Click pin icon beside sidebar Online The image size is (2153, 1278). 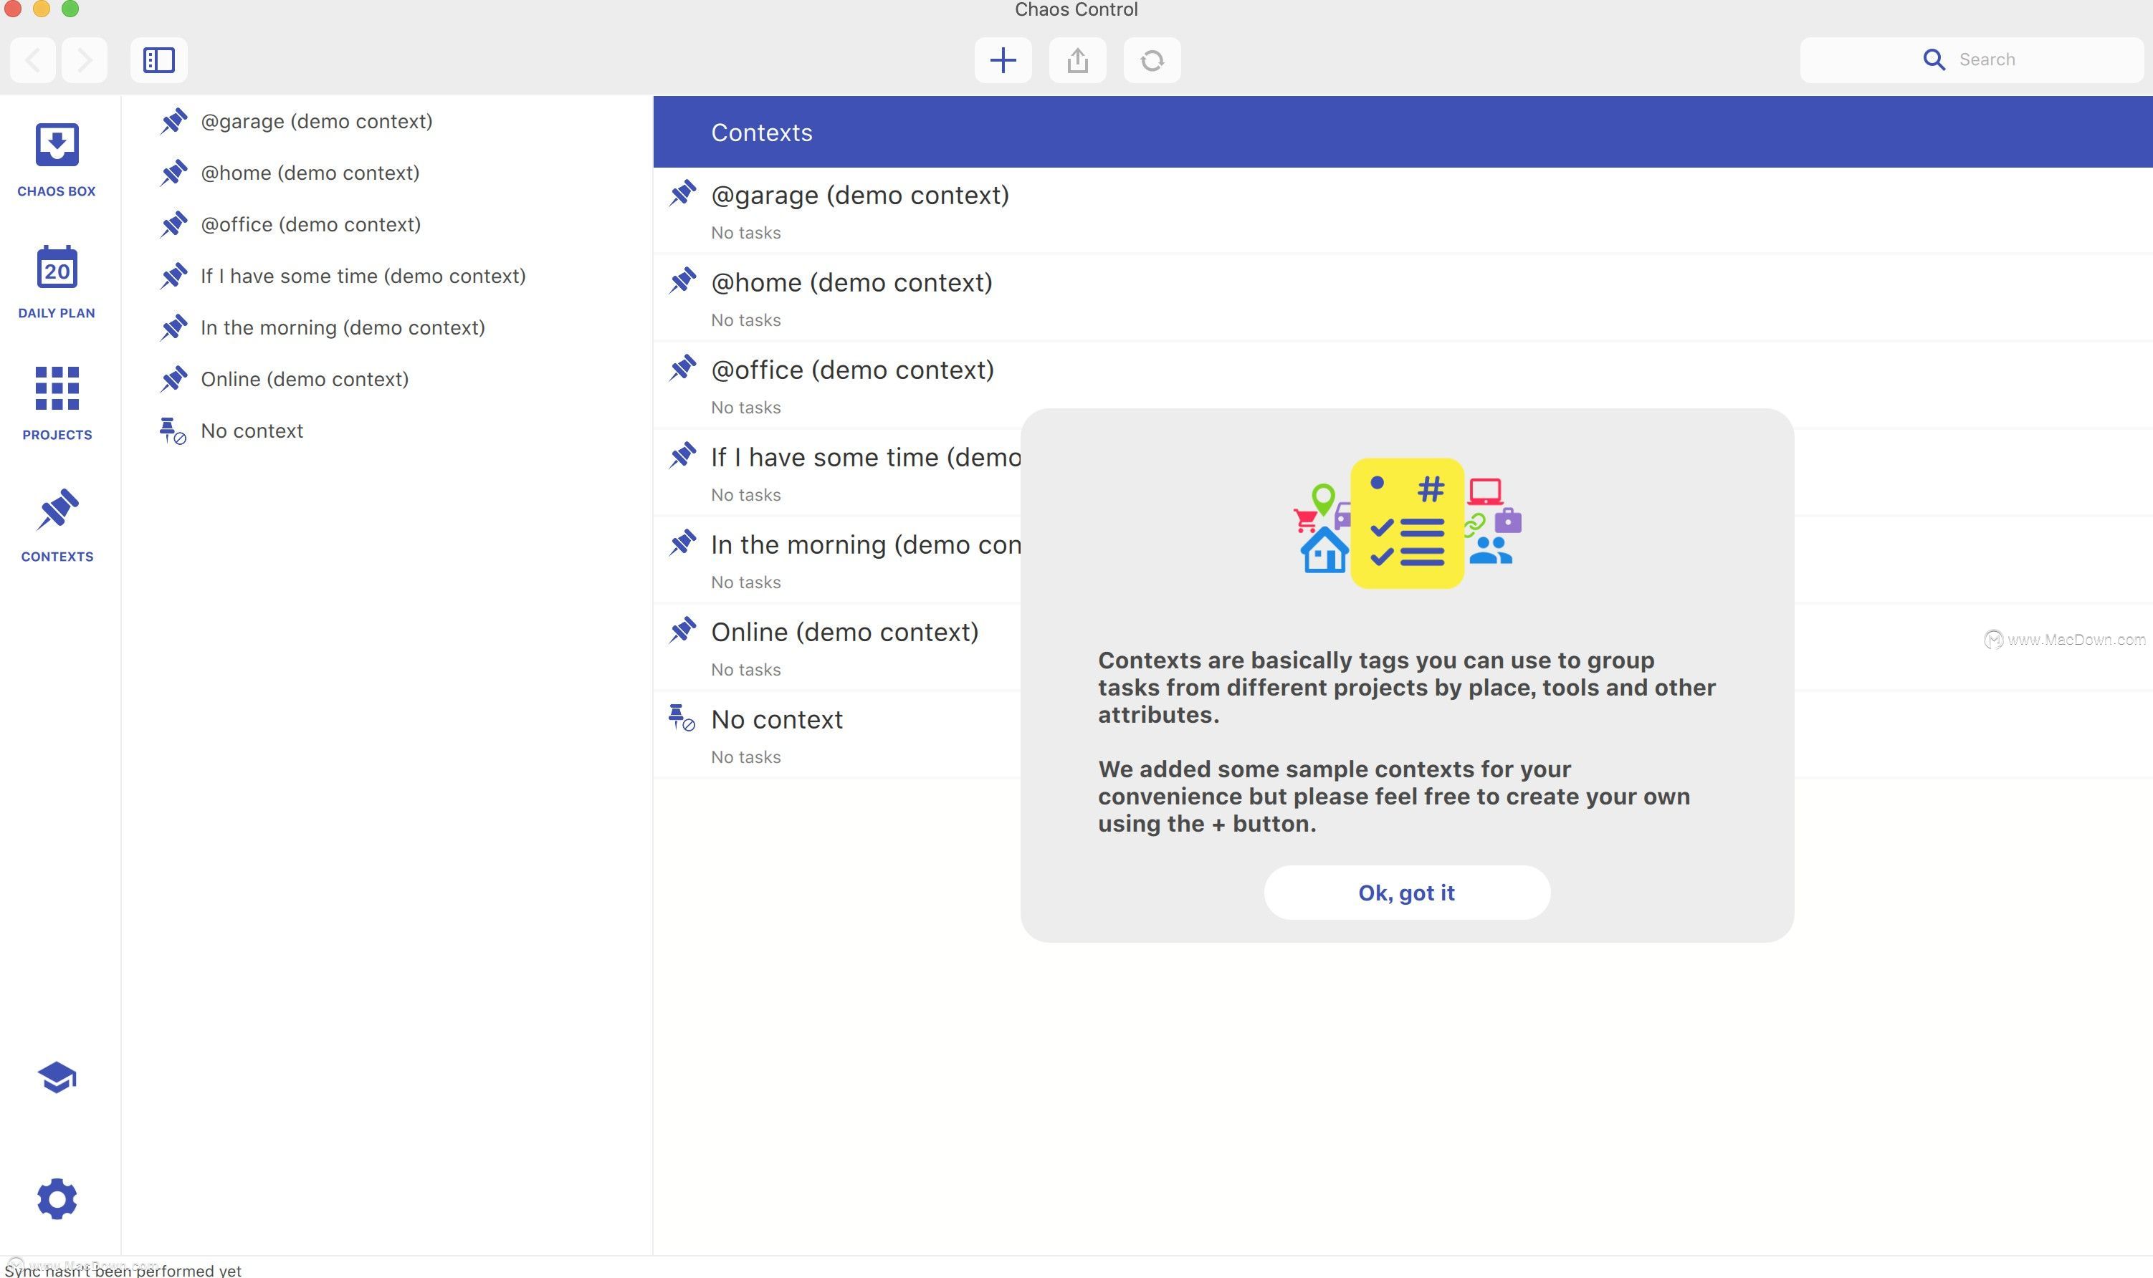173,380
